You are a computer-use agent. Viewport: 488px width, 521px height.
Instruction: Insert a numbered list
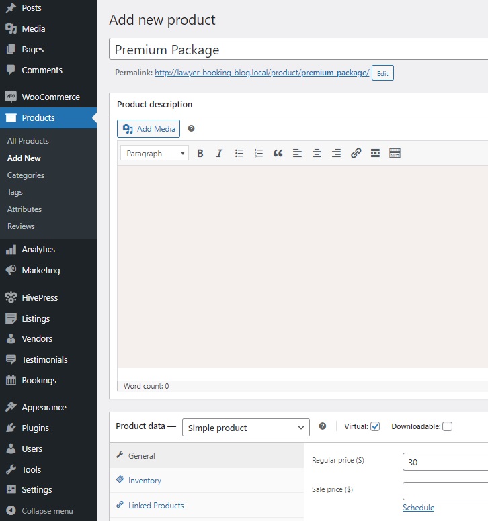click(259, 154)
